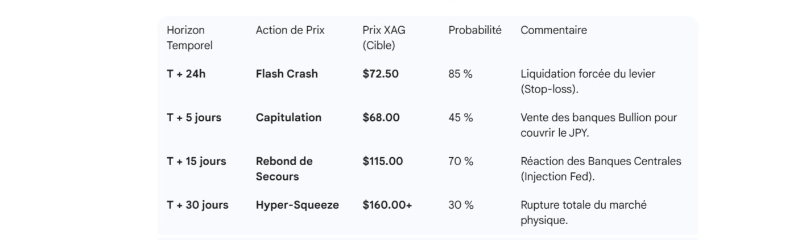
Task: Click the "Prix XAG (Cible)" column header
Action: [384, 38]
